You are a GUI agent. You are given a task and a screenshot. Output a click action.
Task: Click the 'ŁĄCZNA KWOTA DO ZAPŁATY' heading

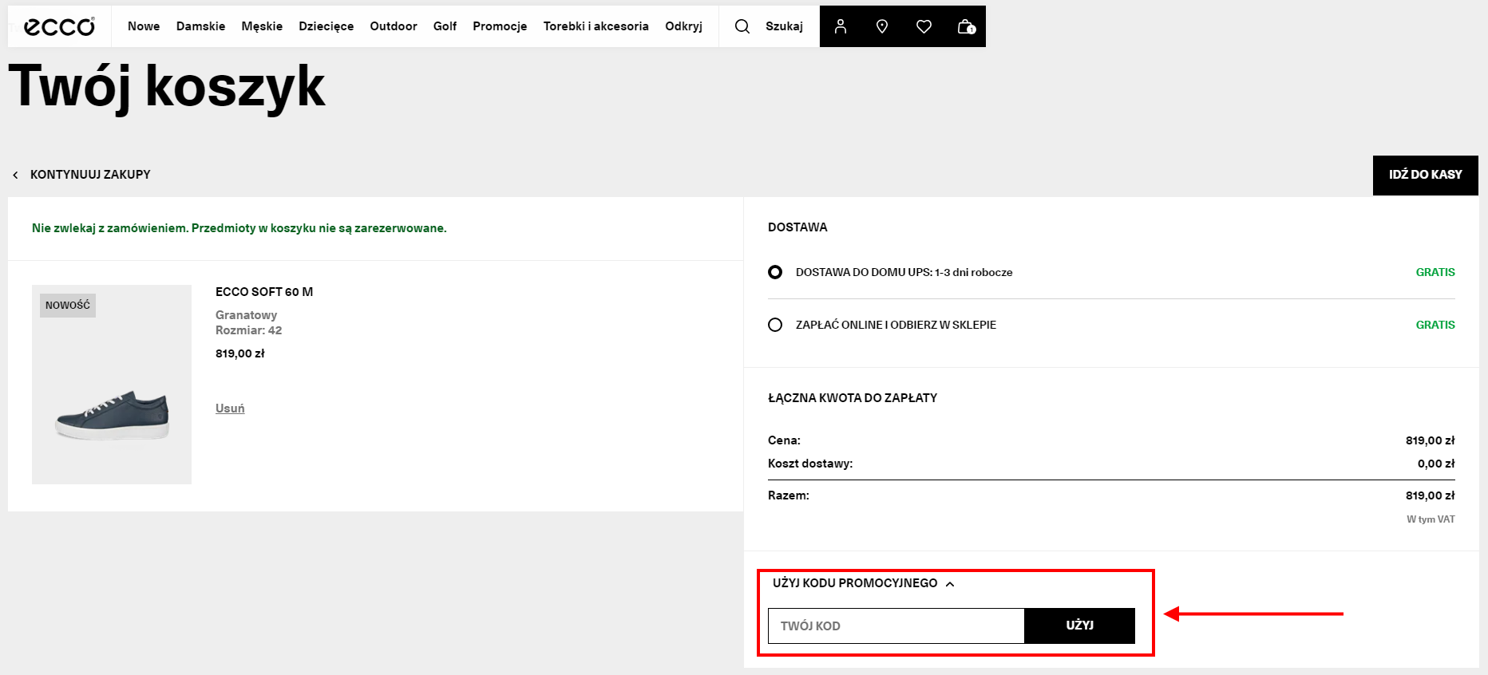pos(853,398)
